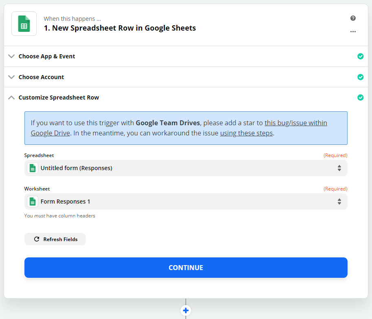Click the (Required) label above Spreadsheet field
The image size is (372, 319).
pyautogui.click(x=335, y=155)
